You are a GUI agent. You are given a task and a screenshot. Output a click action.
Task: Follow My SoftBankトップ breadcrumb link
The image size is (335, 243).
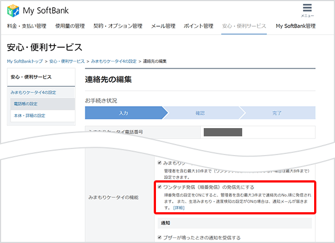tap(25, 62)
